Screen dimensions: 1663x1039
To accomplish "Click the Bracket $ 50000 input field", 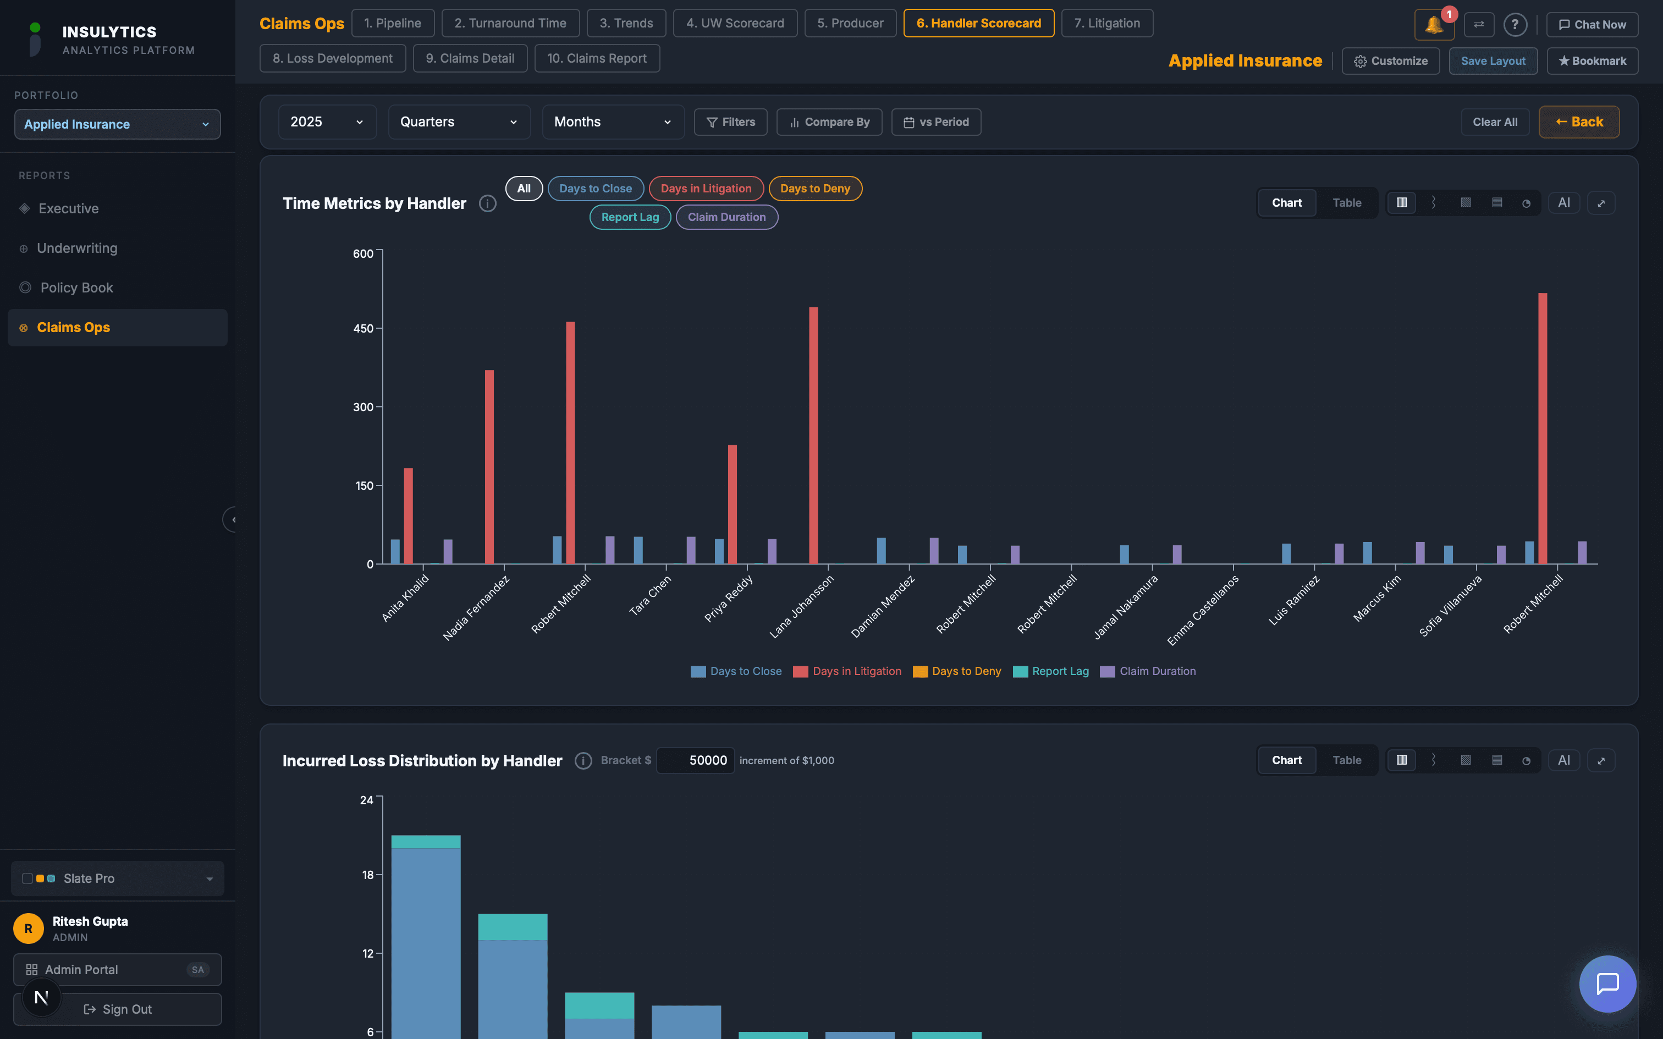I will pyautogui.click(x=695, y=761).
